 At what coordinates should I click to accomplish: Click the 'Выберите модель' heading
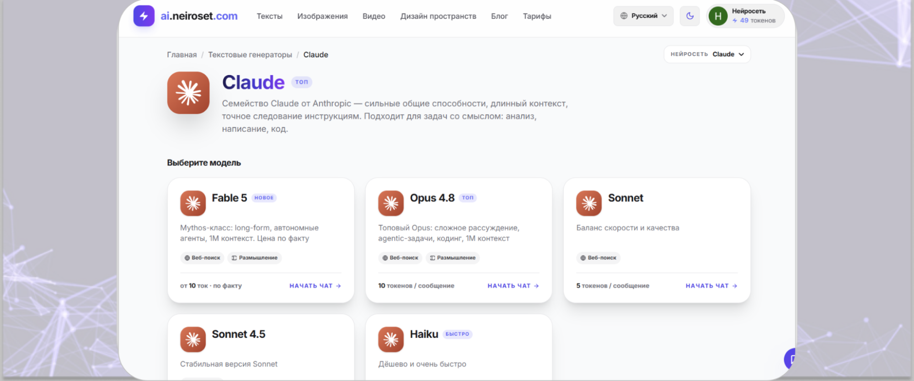tap(204, 163)
